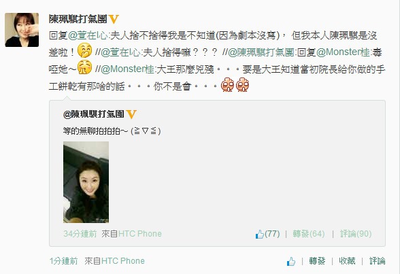This screenshot has height=274, width=400.
Task: Open the first @萱在心 mention link
Action: 88,35
